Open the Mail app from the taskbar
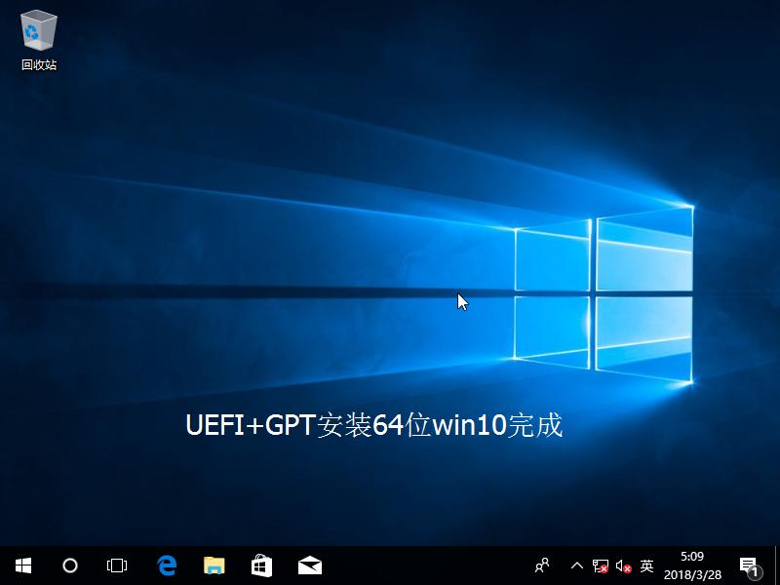This screenshot has height=585, width=780. click(x=307, y=565)
